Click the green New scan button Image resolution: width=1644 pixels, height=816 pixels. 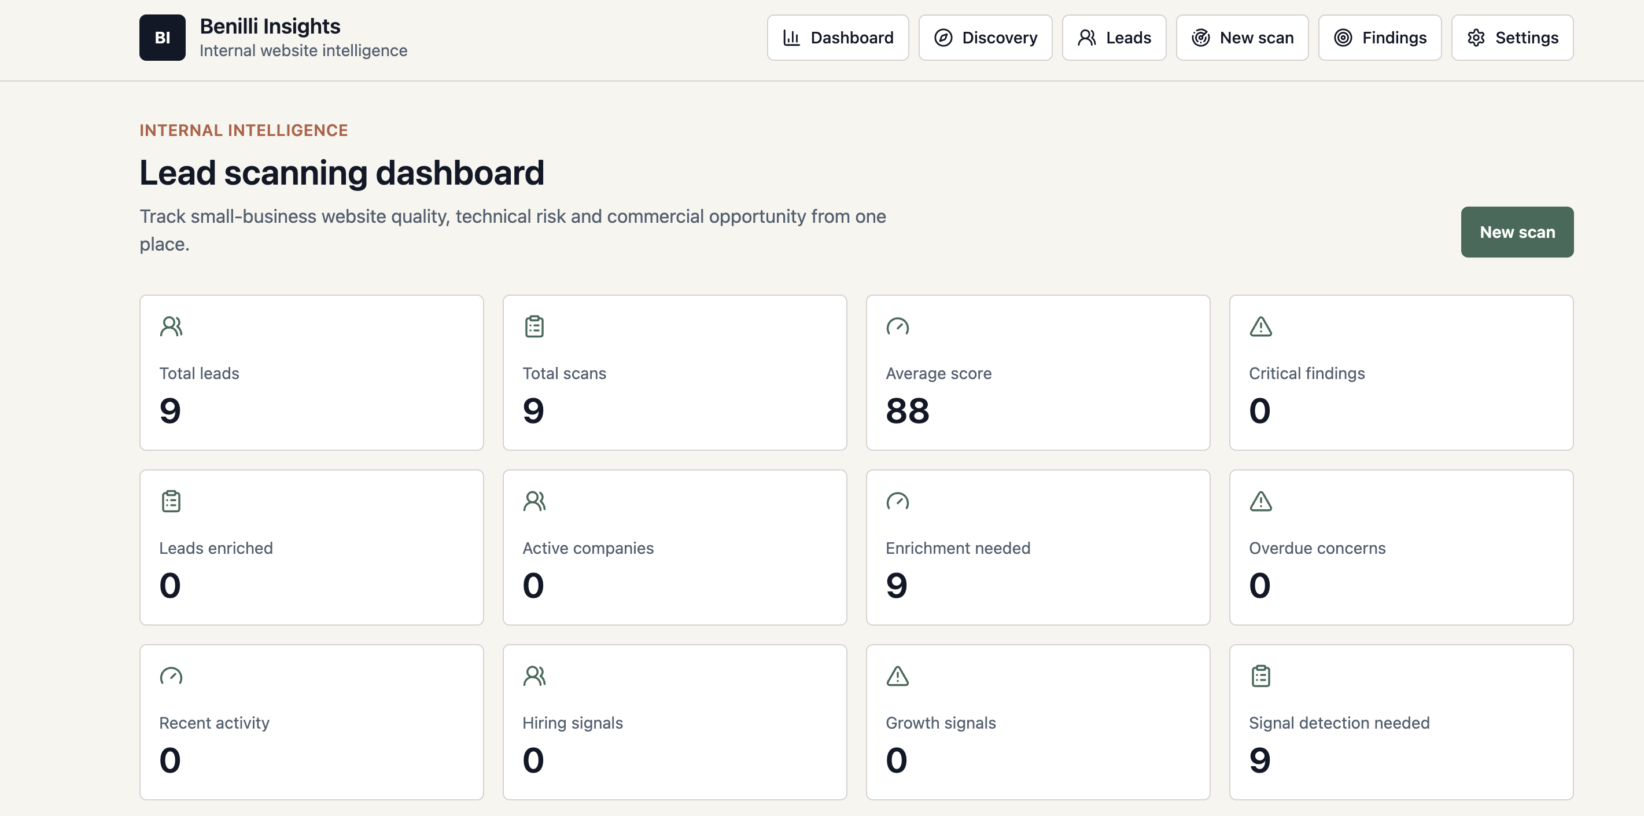coord(1517,231)
